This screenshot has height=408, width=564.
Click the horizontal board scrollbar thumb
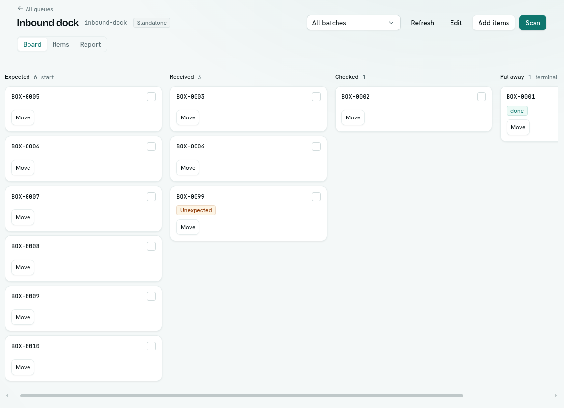coord(242,396)
